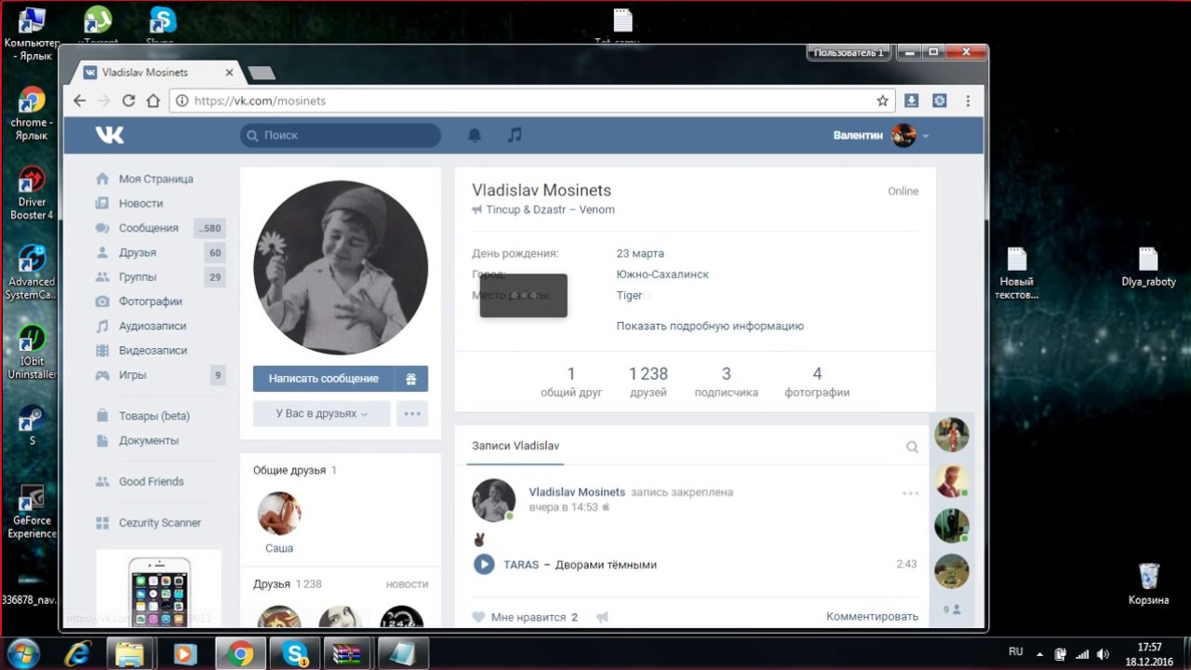
Task: Click the gift icon button
Action: 410,379
